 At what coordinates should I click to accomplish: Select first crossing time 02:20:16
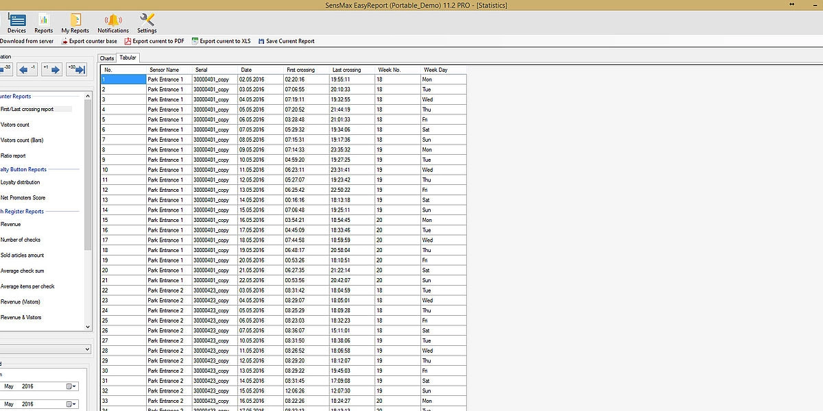pyautogui.click(x=307, y=79)
